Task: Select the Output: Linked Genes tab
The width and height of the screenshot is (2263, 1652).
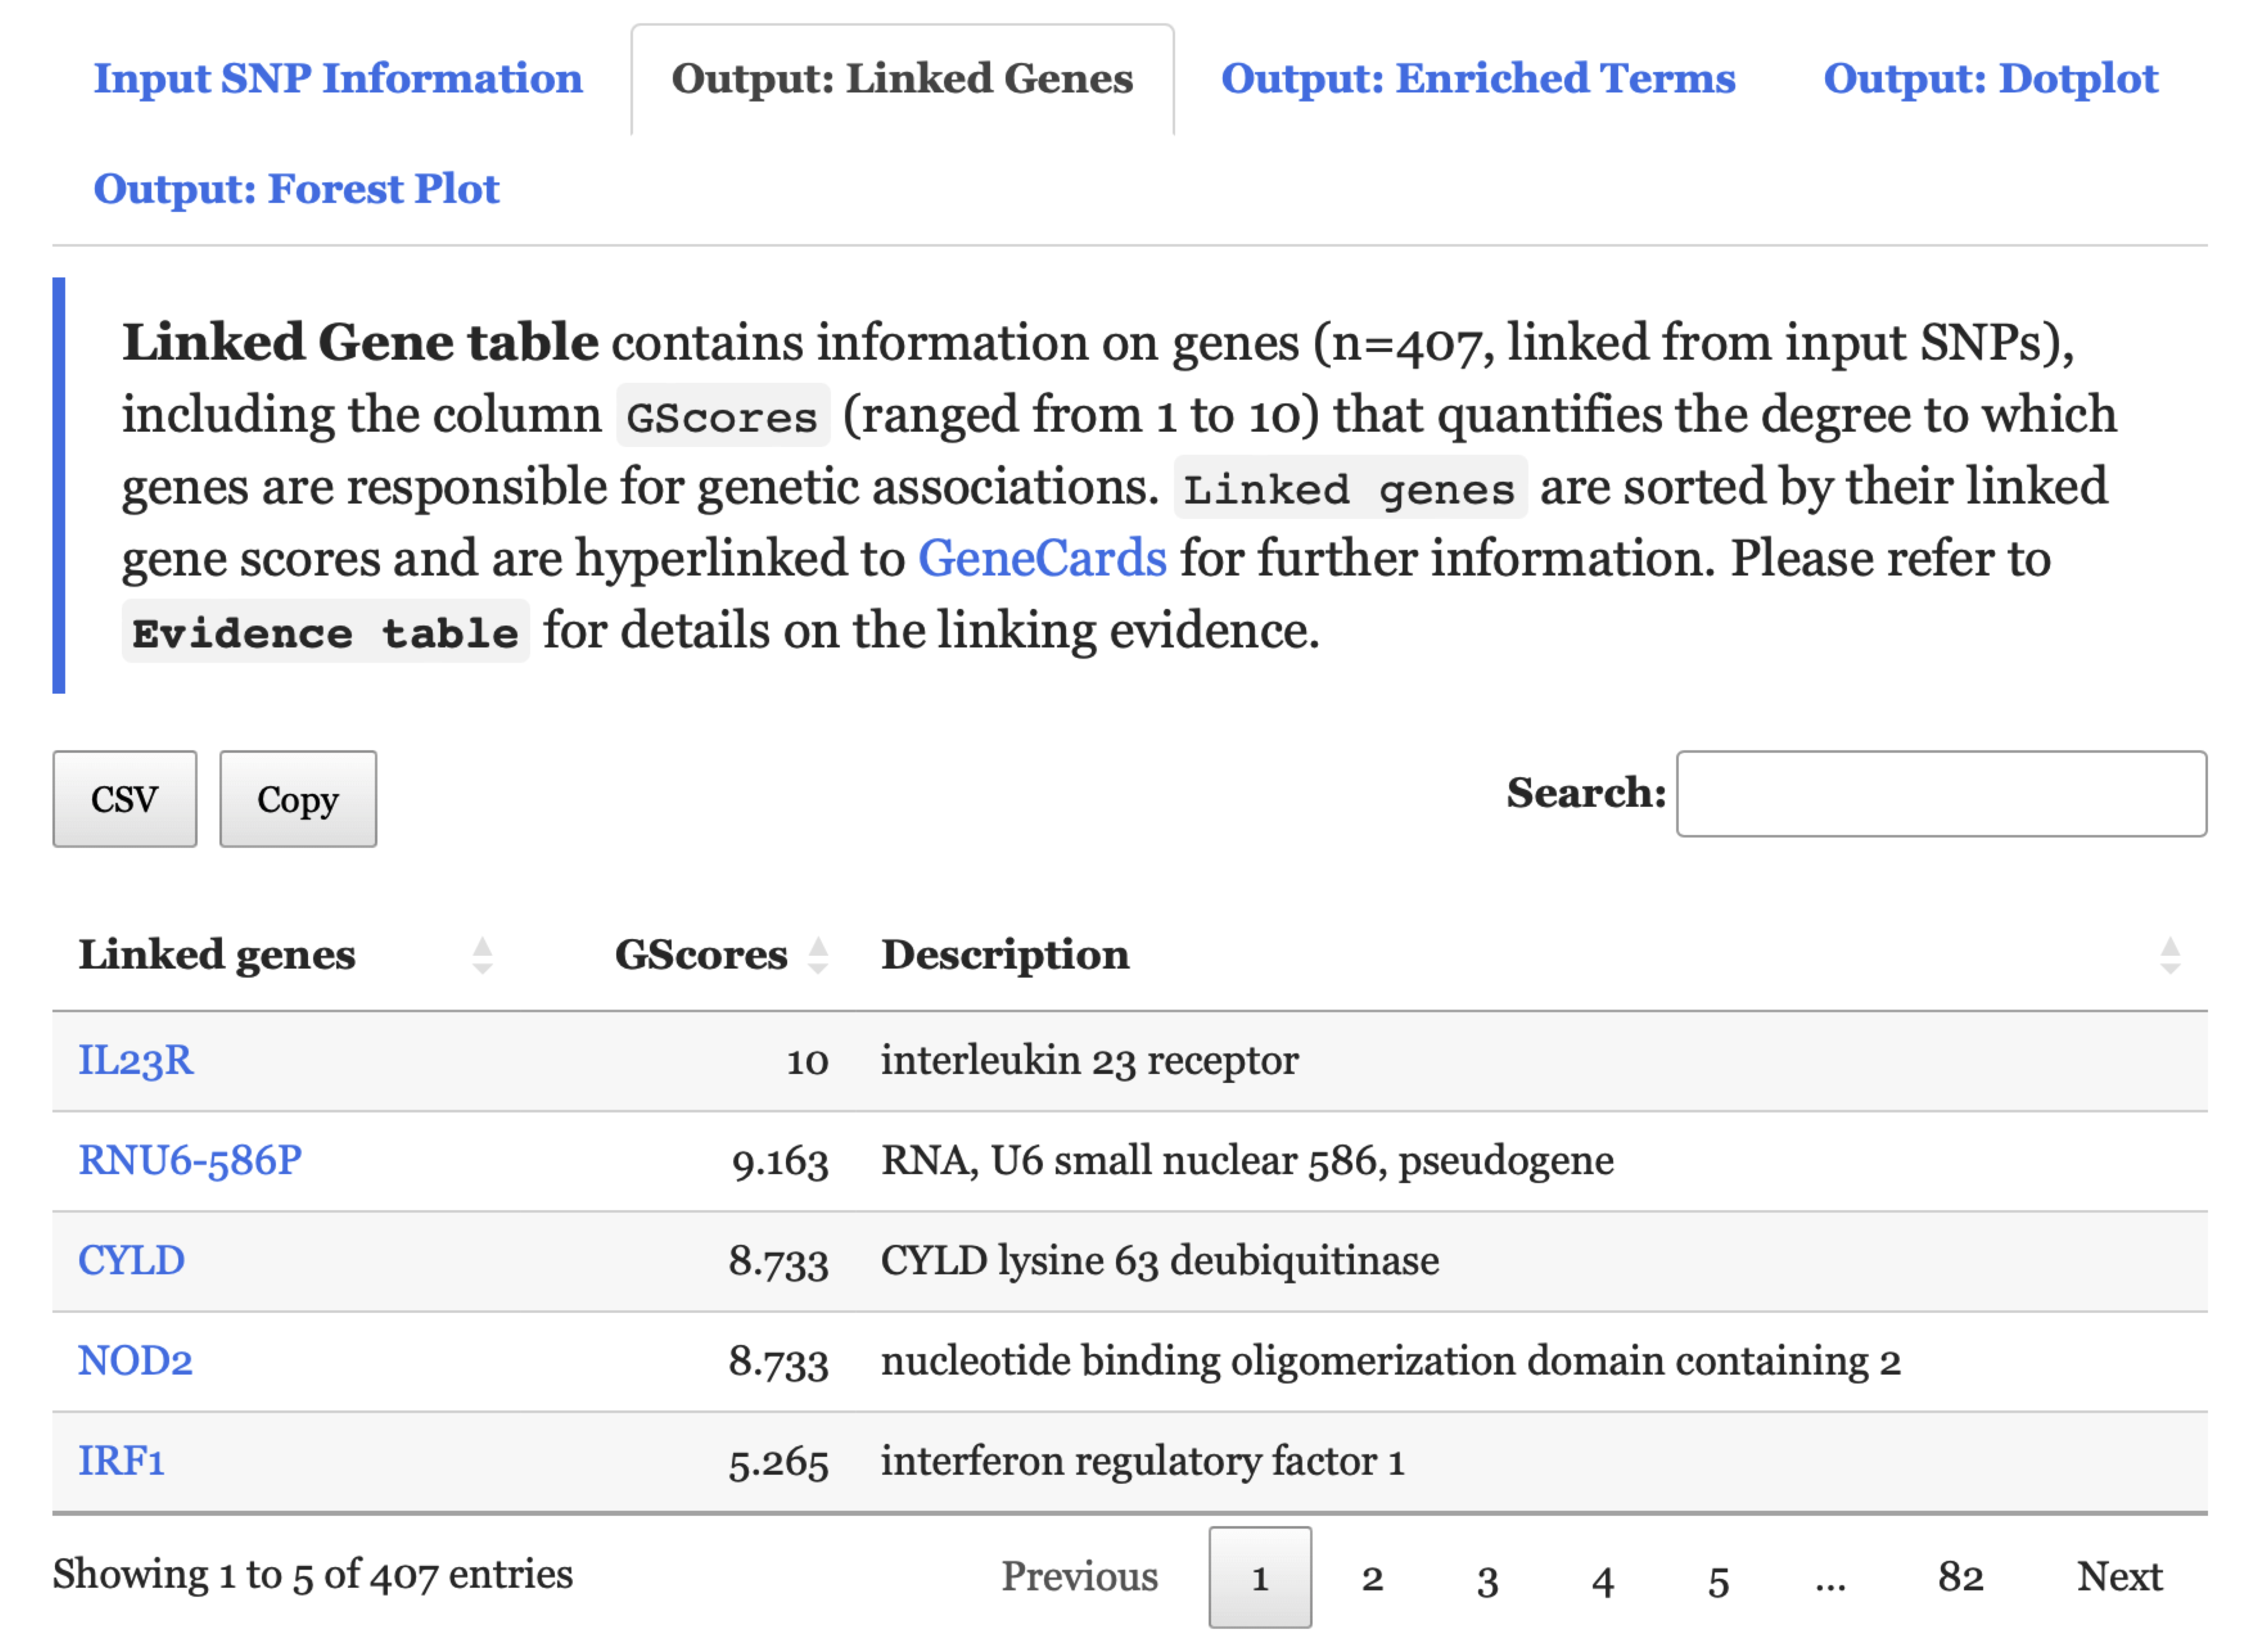Action: pos(902,79)
